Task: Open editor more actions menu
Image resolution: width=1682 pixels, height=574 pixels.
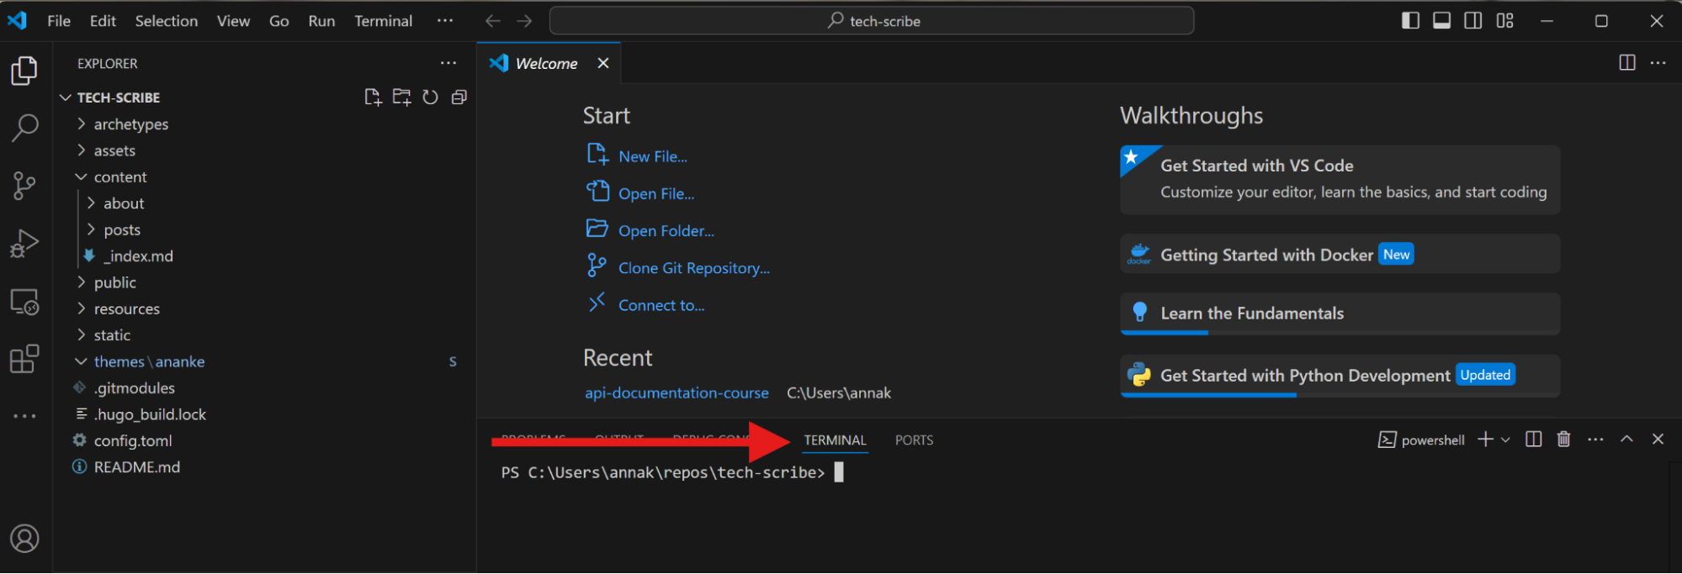Action: [x=1658, y=63]
